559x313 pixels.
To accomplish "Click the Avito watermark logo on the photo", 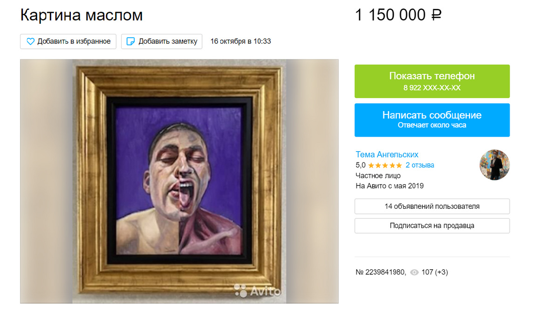I will (x=258, y=291).
